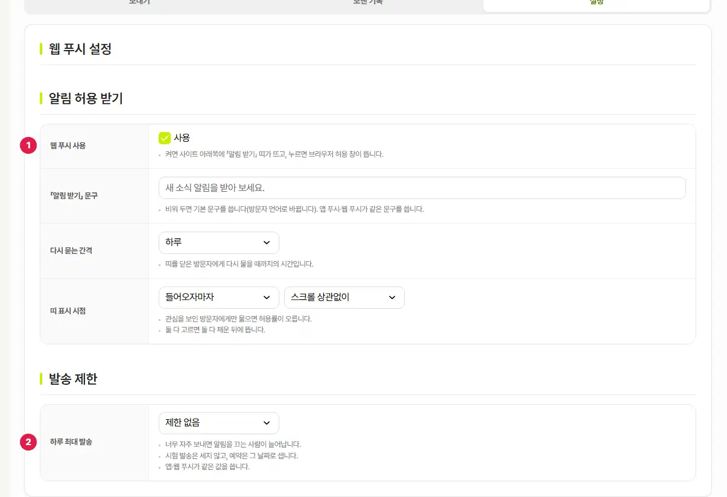Image resolution: width=727 pixels, height=497 pixels.
Task: Open the 스크롤 상관없이 dropdown
Action: tap(344, 297)
